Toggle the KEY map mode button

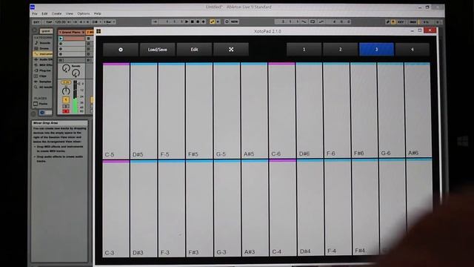401,22
